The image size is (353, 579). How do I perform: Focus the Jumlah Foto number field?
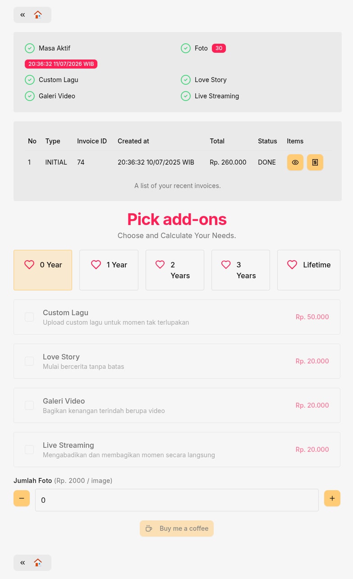point(177,500)
